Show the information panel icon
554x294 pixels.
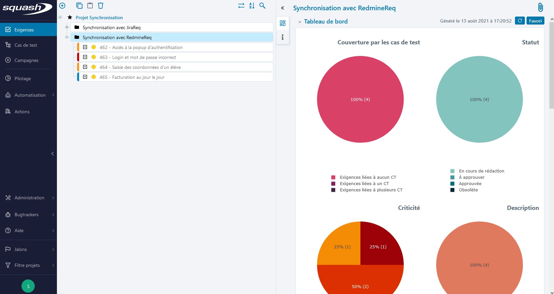[283, 37]
